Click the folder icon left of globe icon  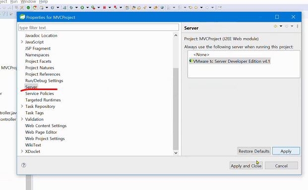[x=156, y=7]
